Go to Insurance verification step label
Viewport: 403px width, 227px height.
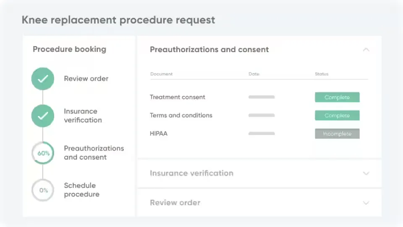click(83, 116)
